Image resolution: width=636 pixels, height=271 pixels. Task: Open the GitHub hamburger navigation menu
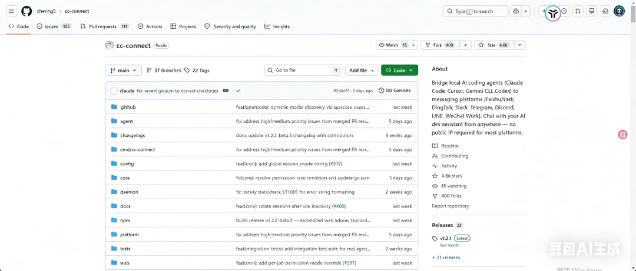[11, 11]
